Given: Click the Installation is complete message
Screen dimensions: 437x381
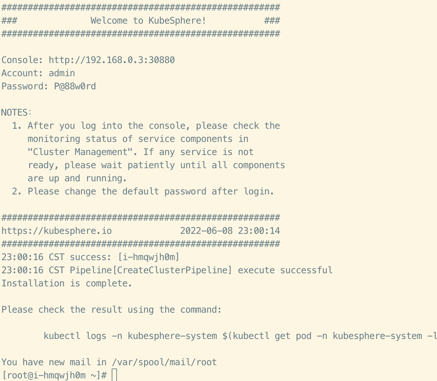Looking at the screenshot, I should [x=67, y=283].
